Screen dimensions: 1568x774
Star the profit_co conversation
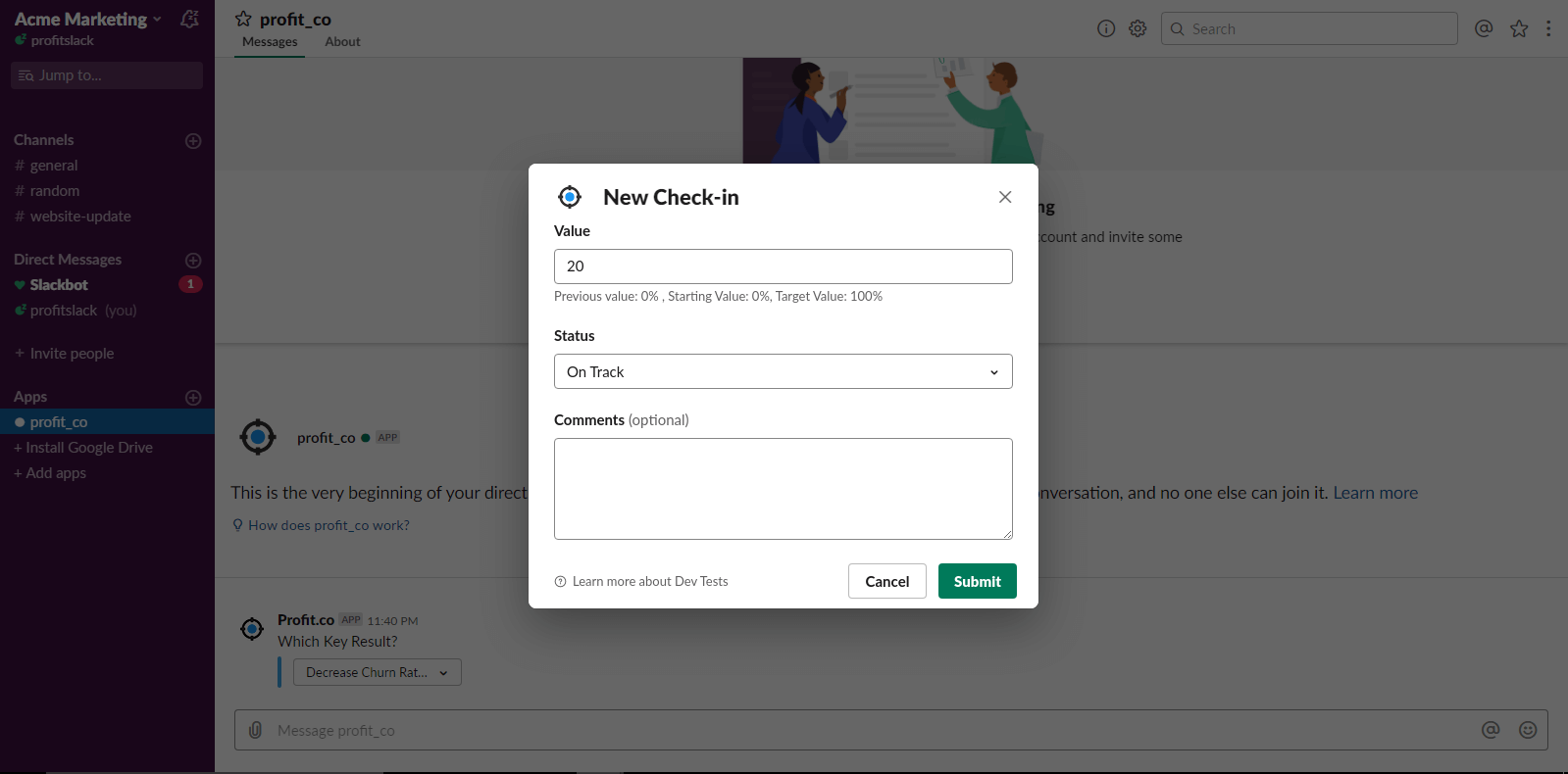(x=243, y=19)
